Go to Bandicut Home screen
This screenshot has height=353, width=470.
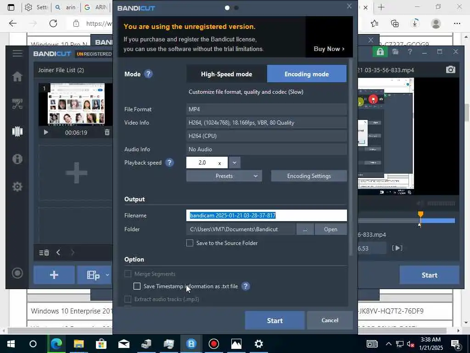point(17,77)
